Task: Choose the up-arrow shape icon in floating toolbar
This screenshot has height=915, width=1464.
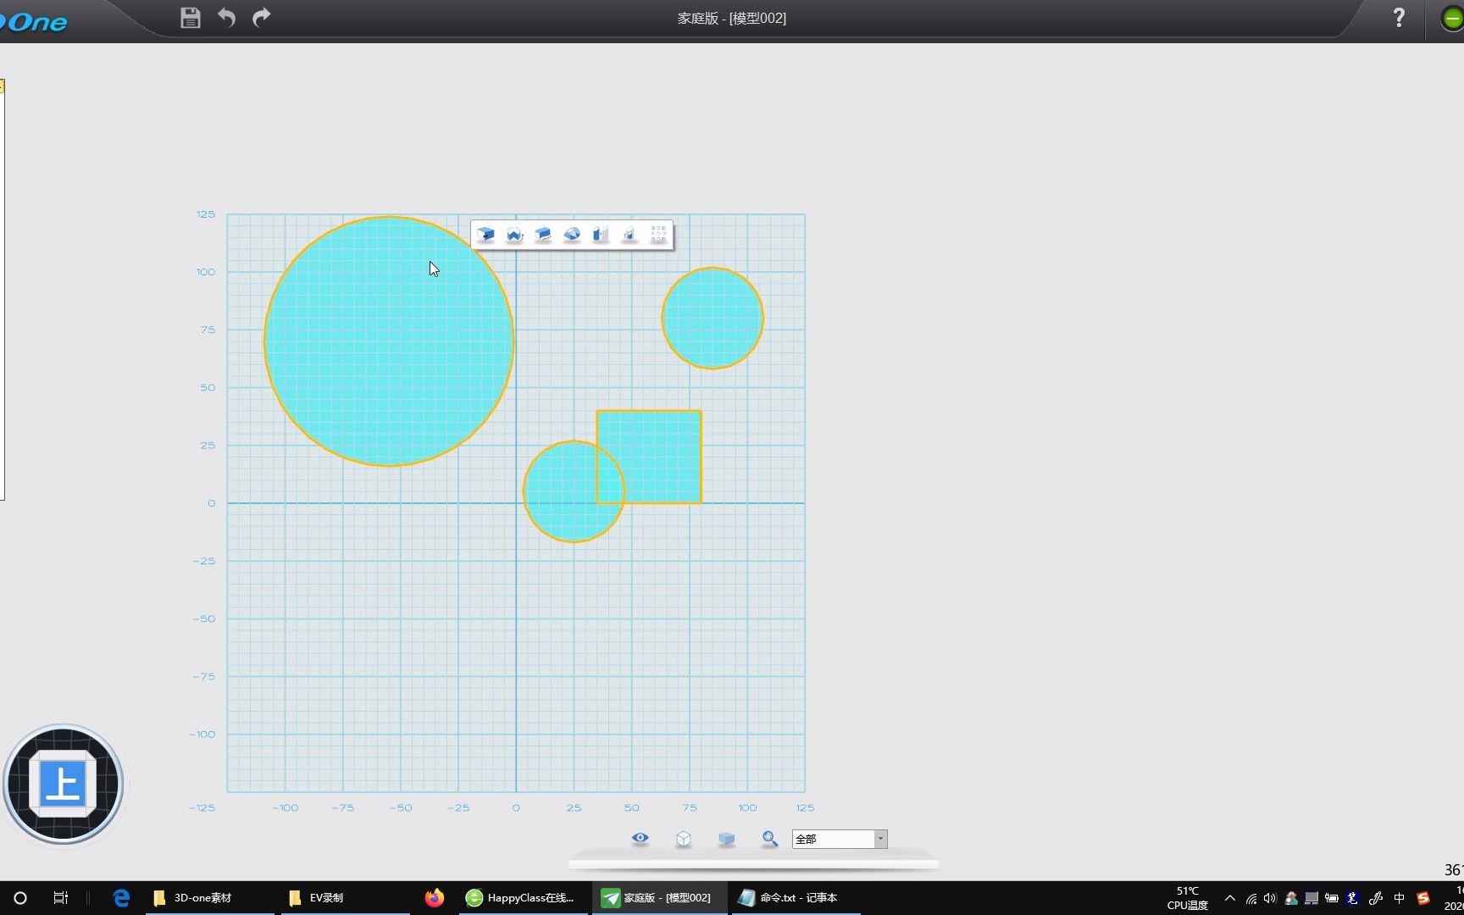Action: coord(629,235)
